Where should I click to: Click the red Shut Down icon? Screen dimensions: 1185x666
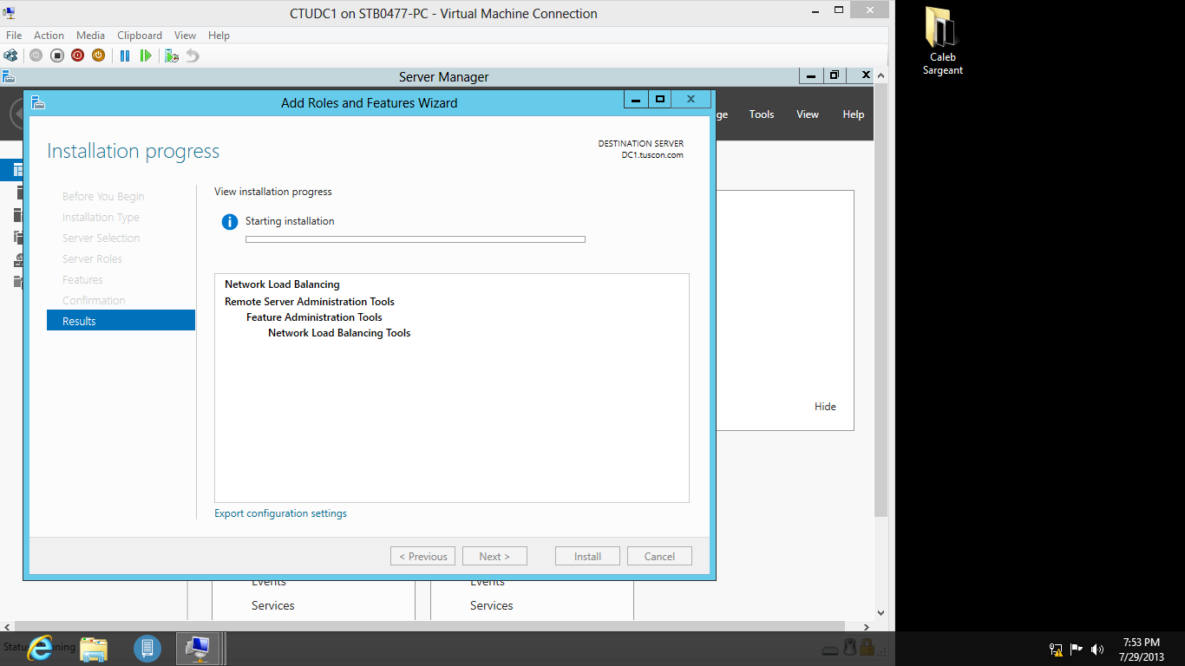click(x=78, y=55)
